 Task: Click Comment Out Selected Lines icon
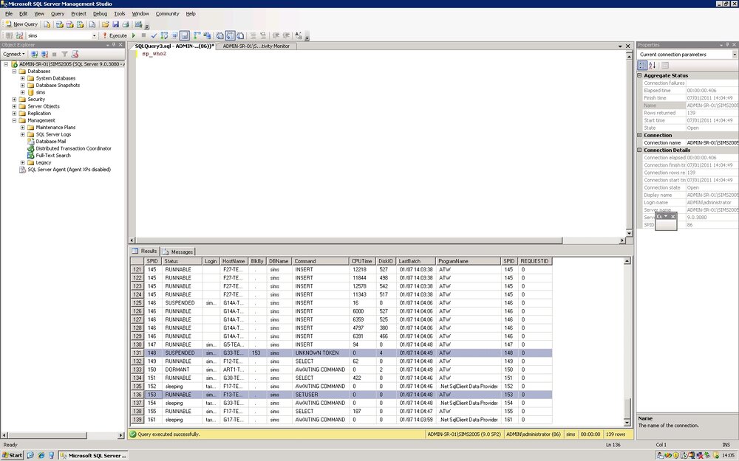pyautogui.click(x=253, y=35)
